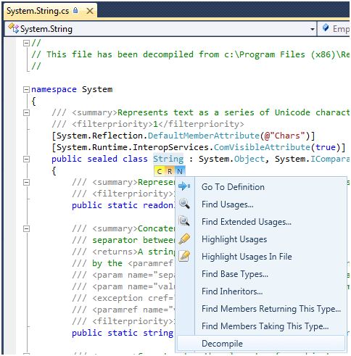Choose Highlight Usages menu item

261,239
